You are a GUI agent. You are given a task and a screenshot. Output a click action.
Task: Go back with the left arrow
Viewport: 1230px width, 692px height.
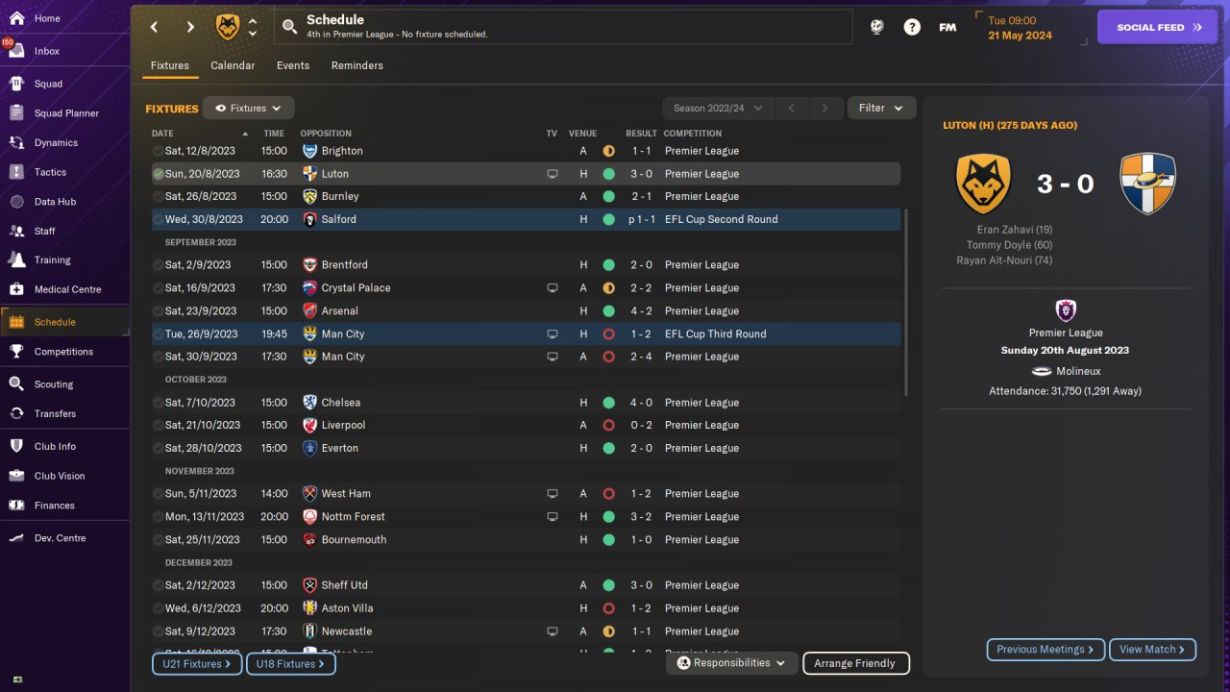coord(154,27)
